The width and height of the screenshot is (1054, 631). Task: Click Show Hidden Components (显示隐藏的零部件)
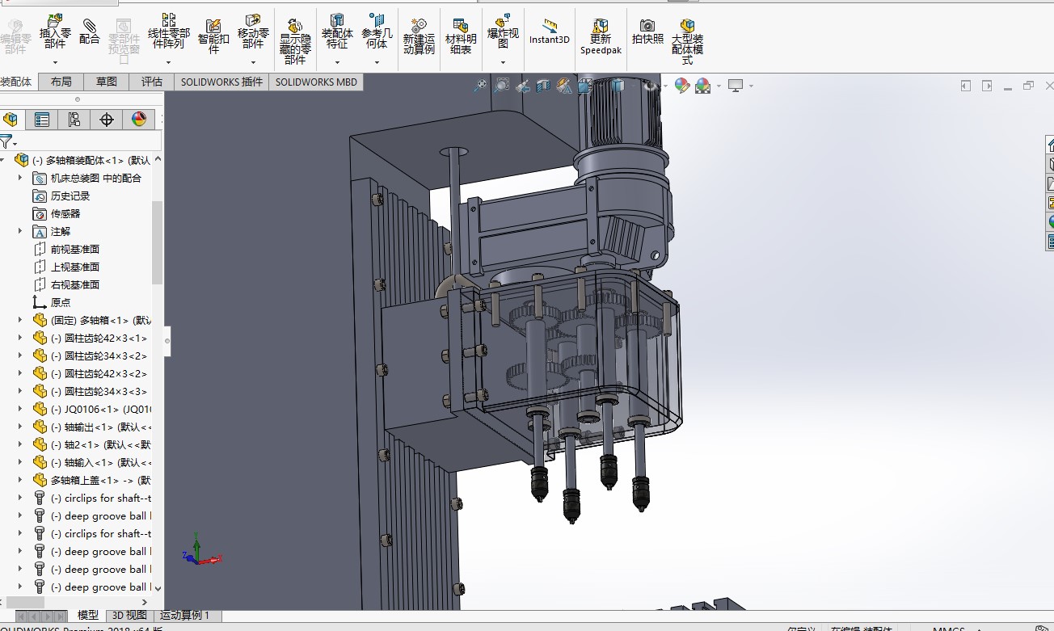[x=295, y=42]
